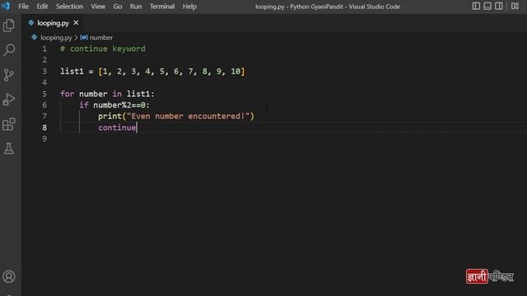Open the Customize Layout icon
This screenshot has width=527, height=296.
pyautogui.click(x=515, y=6)
